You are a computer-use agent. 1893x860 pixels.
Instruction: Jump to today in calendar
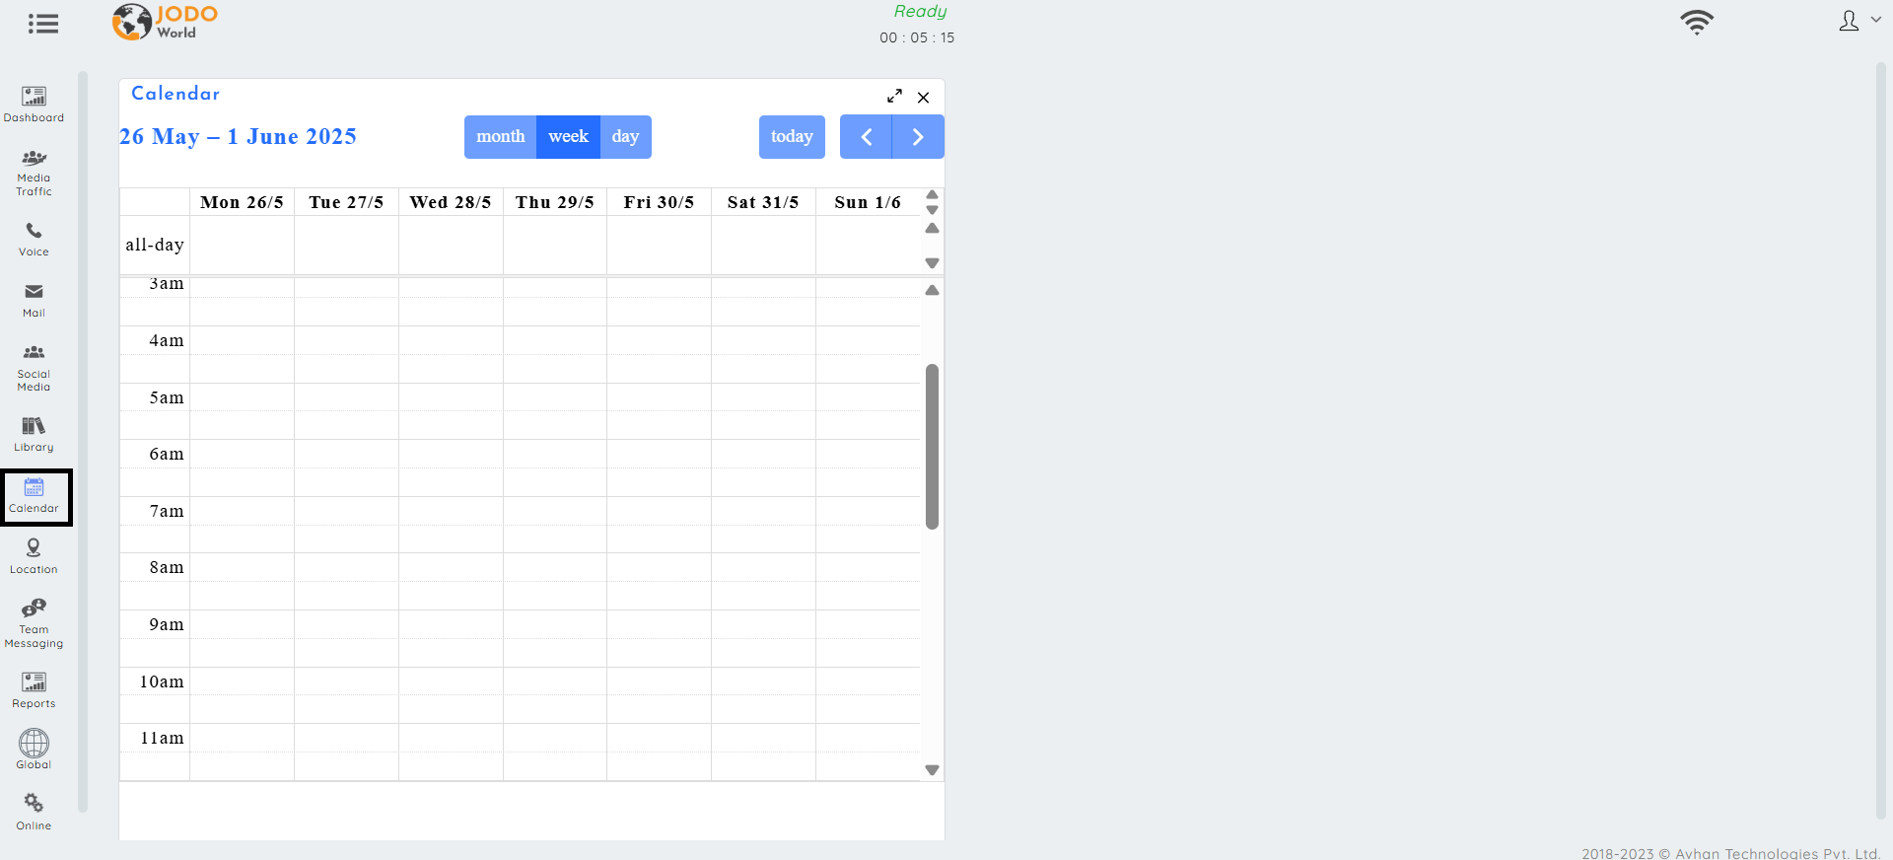click(x=792, y=137)
